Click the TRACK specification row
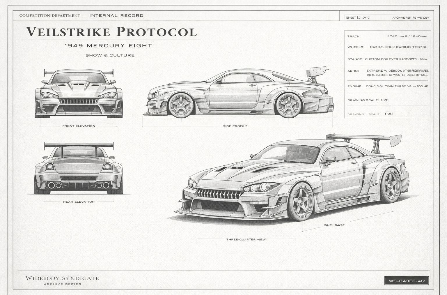This screenshot has width=447, height=295. 387,36
